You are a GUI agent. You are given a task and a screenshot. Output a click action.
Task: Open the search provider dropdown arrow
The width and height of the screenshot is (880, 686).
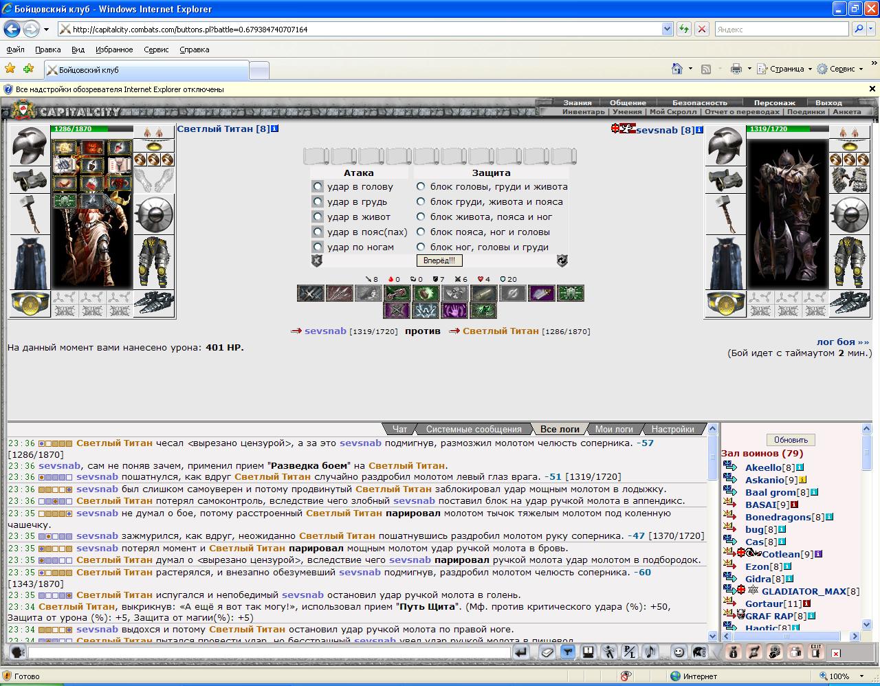pos(871,29)
